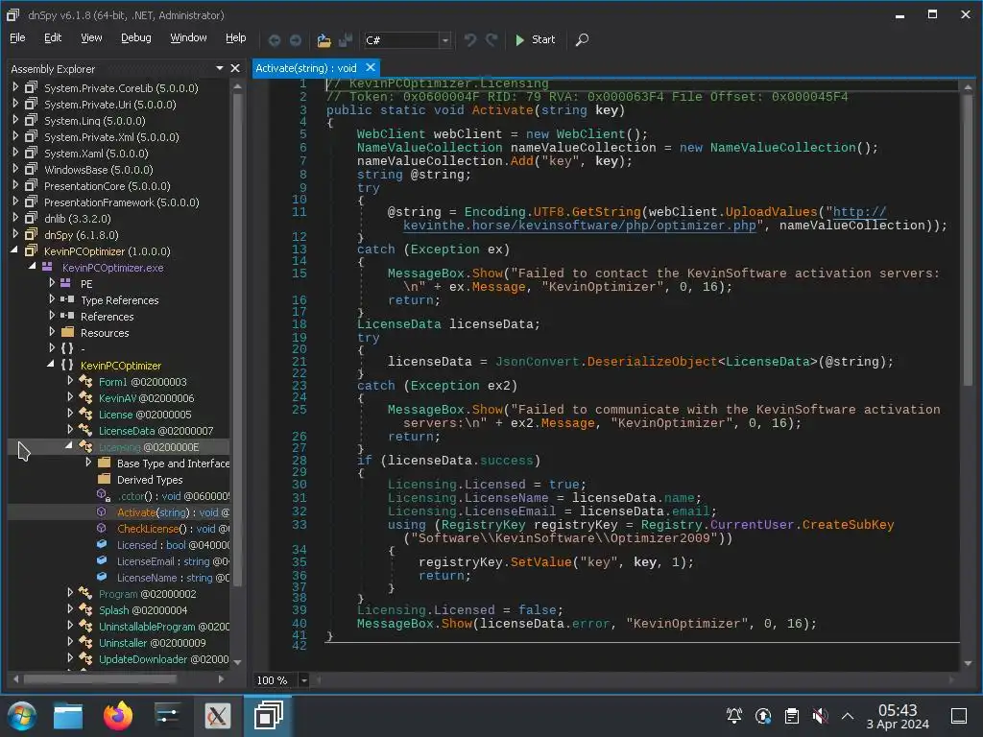Screen dimensions: 983x737
Task: Collapse the Licensing class node
Action: coord(69,445)
